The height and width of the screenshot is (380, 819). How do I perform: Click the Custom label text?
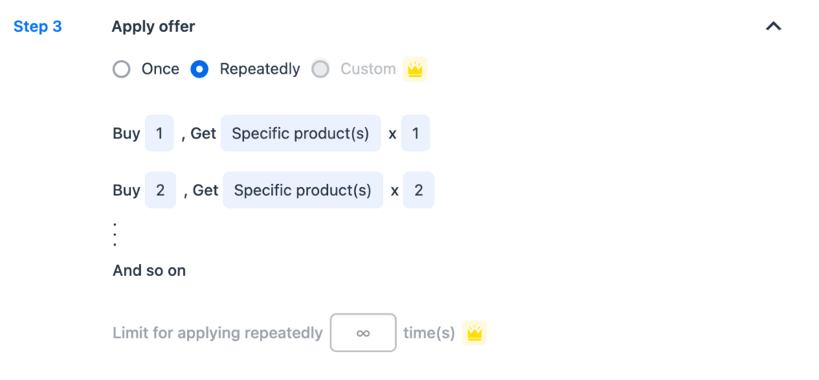(x=368, y=69)
